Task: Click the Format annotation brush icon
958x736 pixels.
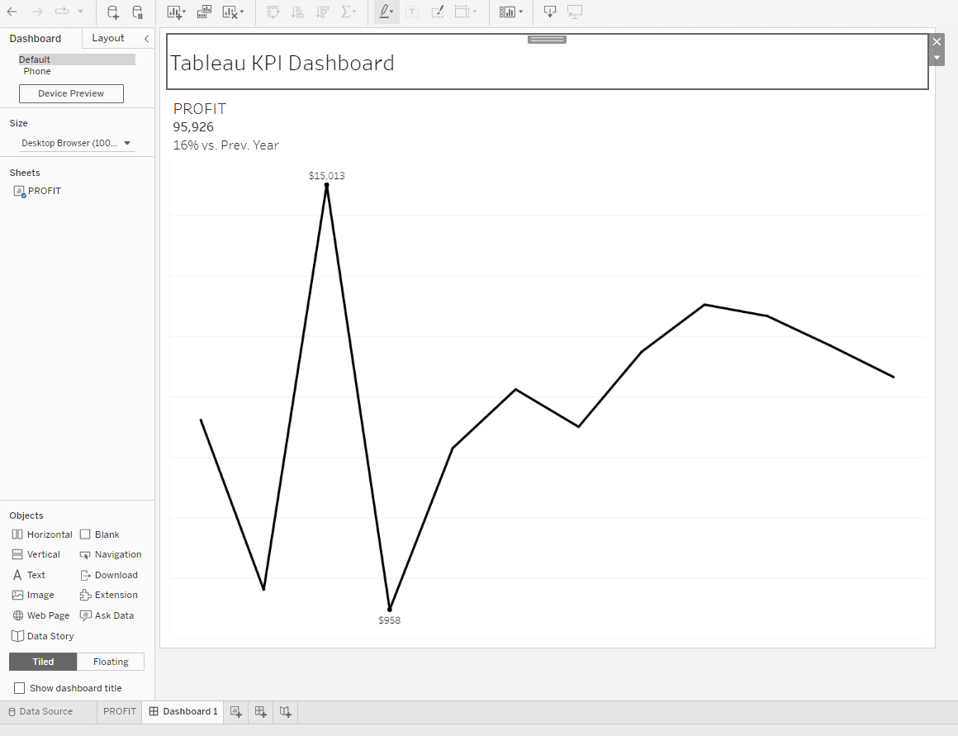Action: [438, 12]
